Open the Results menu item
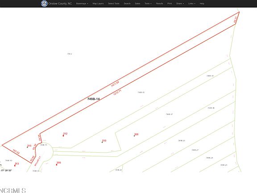This screenshot has width=257, height=193. click(159, 4)
